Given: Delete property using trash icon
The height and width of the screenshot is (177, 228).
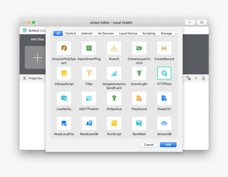Looking at the screenshot, I should [204, 78].
